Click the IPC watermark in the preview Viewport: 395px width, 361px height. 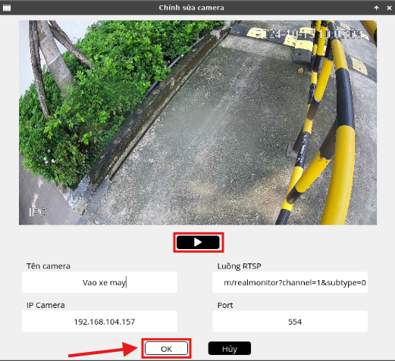38,213
